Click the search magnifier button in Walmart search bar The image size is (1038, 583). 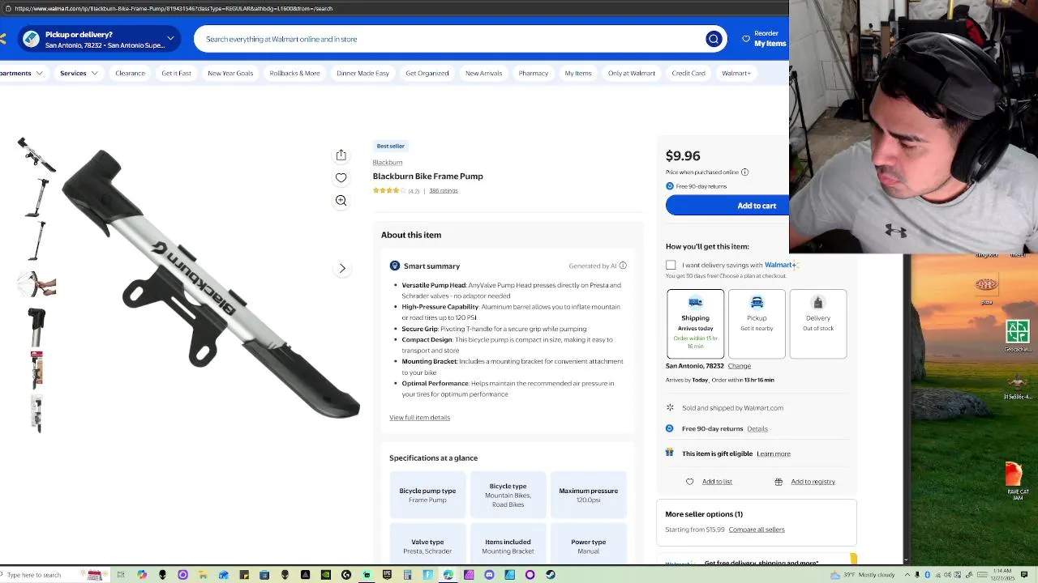[714, 39]
